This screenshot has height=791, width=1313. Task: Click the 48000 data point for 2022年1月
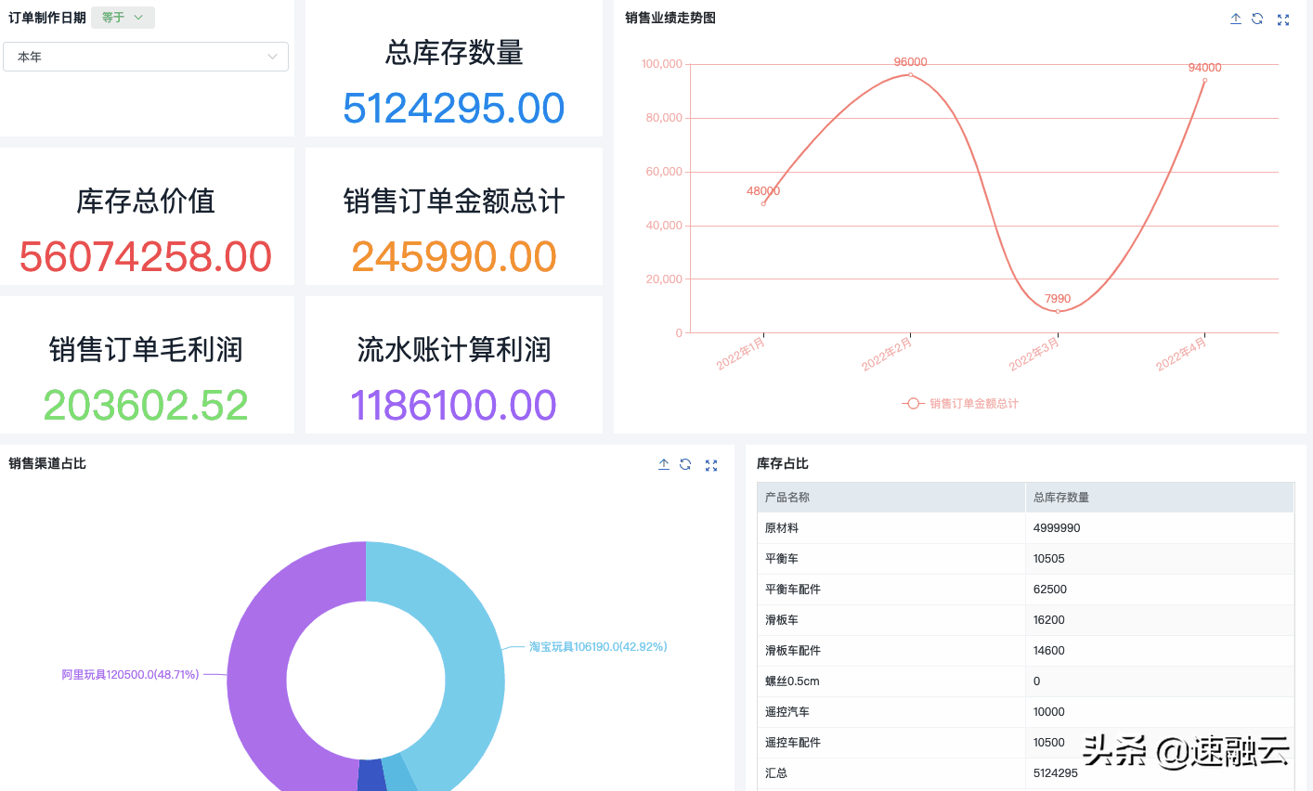[763, 203]
